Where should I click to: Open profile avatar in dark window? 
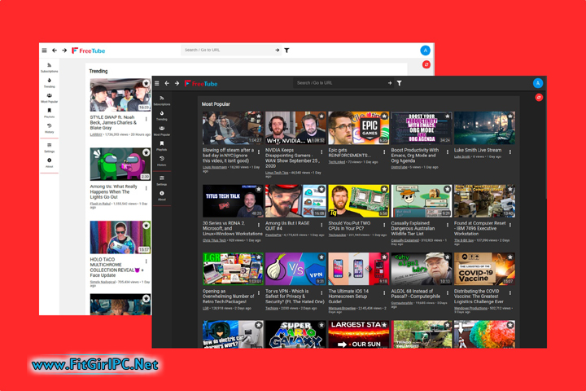pyautogui.click(x=538, y=83)
